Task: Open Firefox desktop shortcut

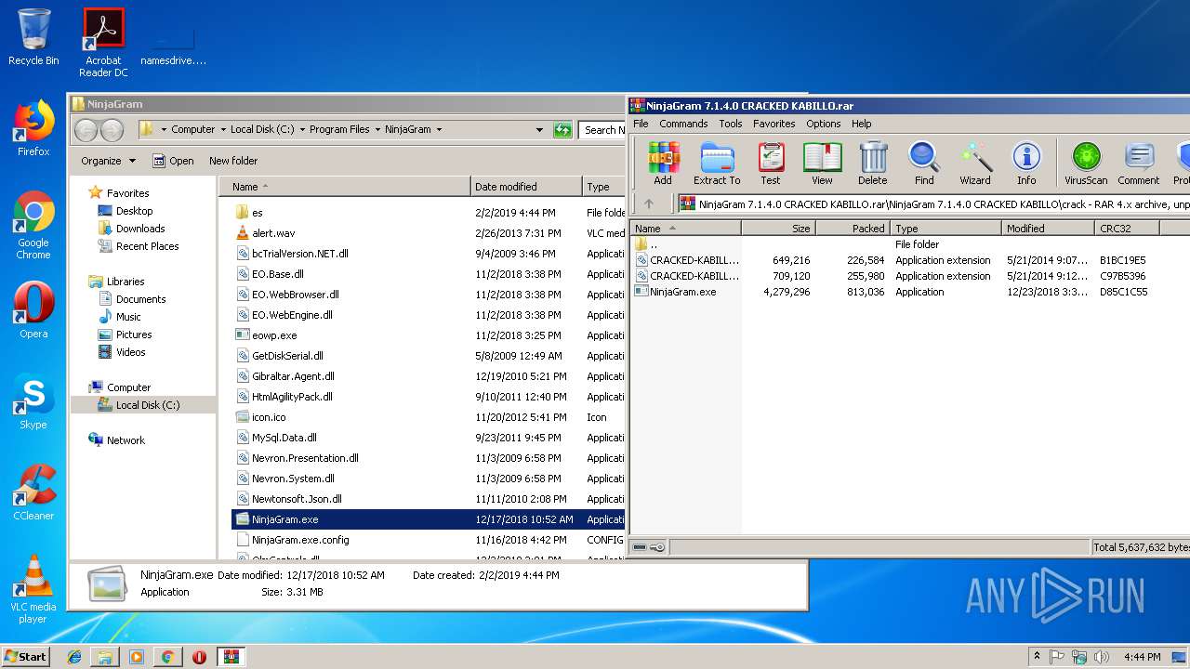Action: coord(33,128)
